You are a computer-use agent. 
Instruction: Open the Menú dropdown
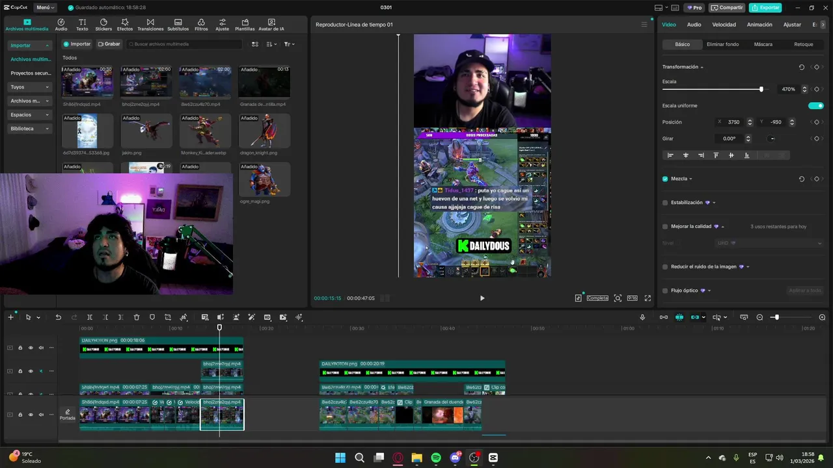45,8
